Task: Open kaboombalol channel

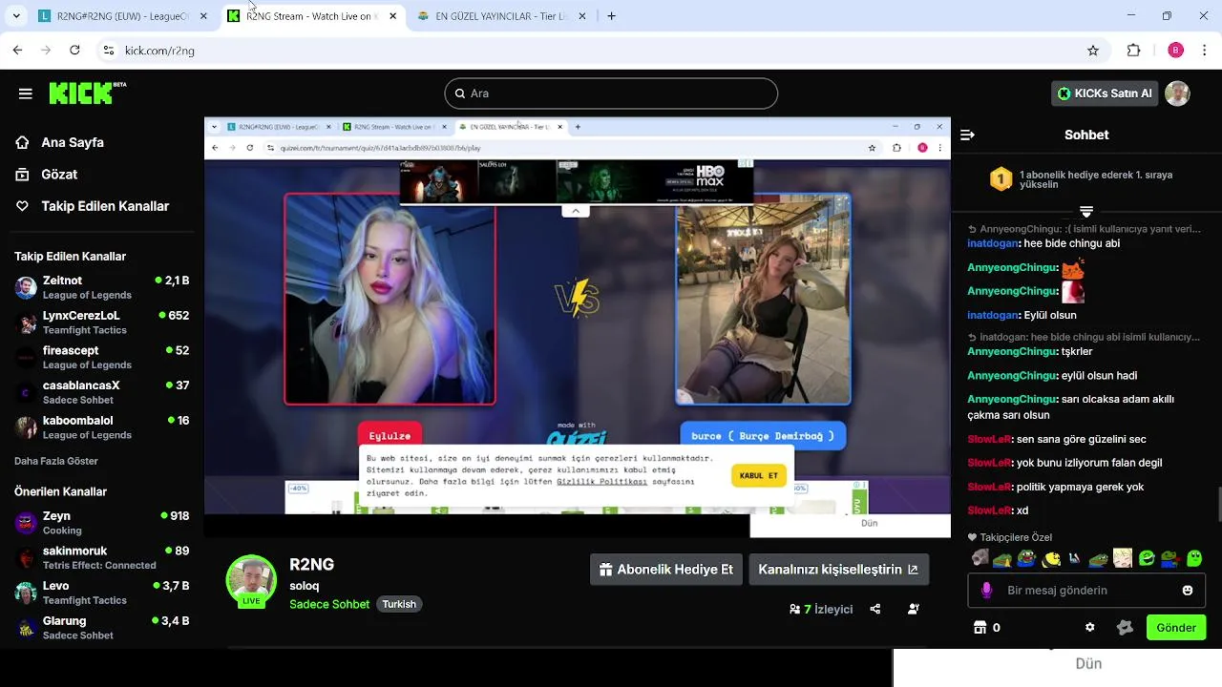Action: coord(101,427)
